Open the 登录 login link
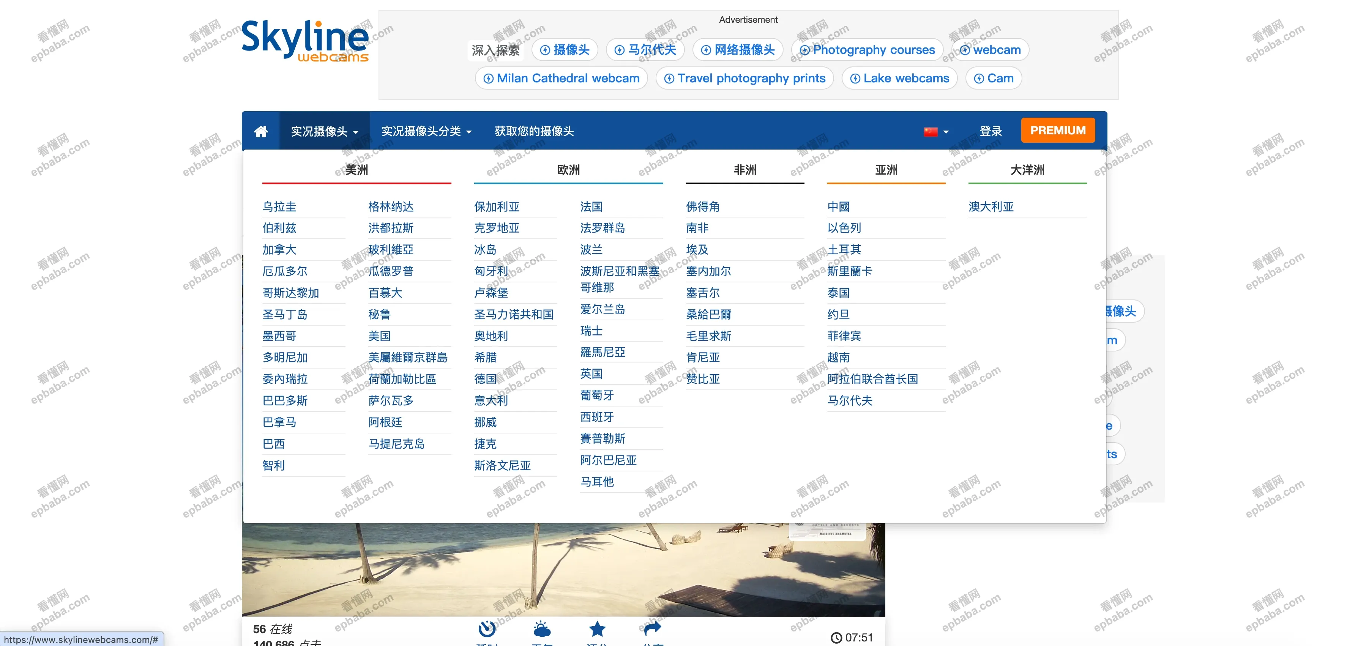This screenshot has height=646, width=1347. click(x=990, y=131)
